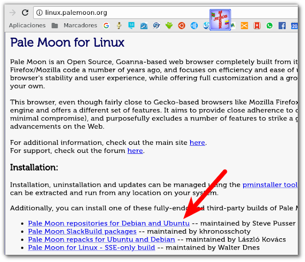
Task: Open the teal speech-bubble bookmark icon
Action: click(132, 25)
